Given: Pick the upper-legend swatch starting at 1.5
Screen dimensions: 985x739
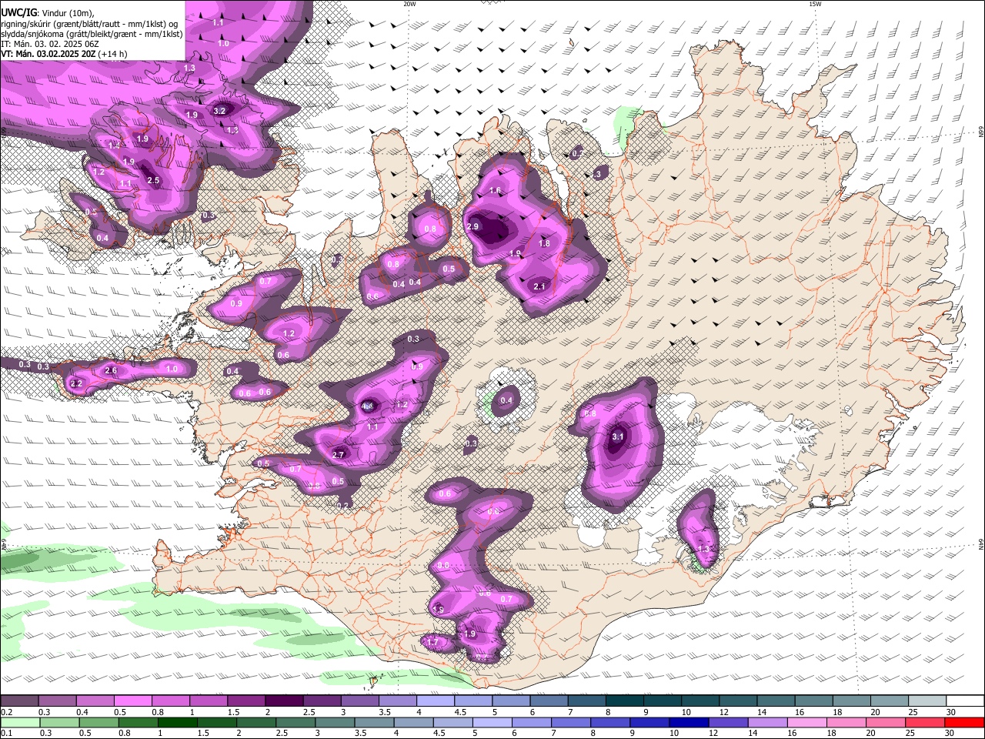Looking at the screenshot, I should [x=246, y=701].
